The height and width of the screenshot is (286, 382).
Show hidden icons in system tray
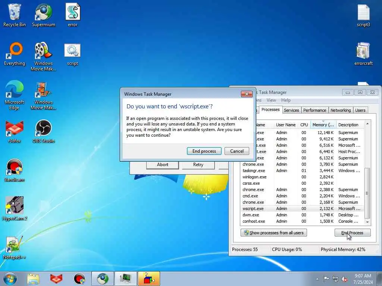pos(317,279)
